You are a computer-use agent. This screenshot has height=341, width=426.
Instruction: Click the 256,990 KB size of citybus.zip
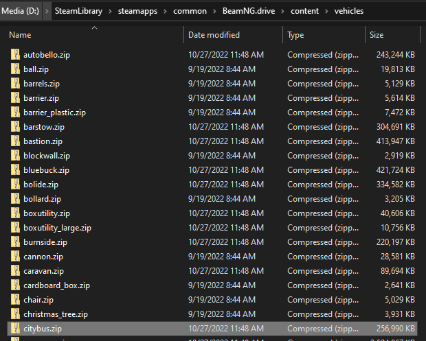395,329
